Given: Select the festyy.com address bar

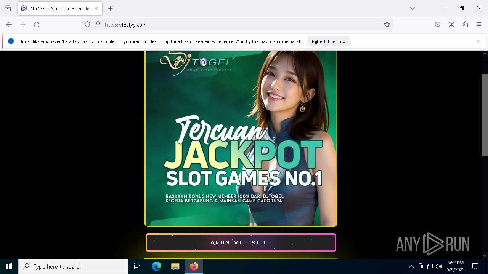Looking at the screenshot, I should point(237,25).
